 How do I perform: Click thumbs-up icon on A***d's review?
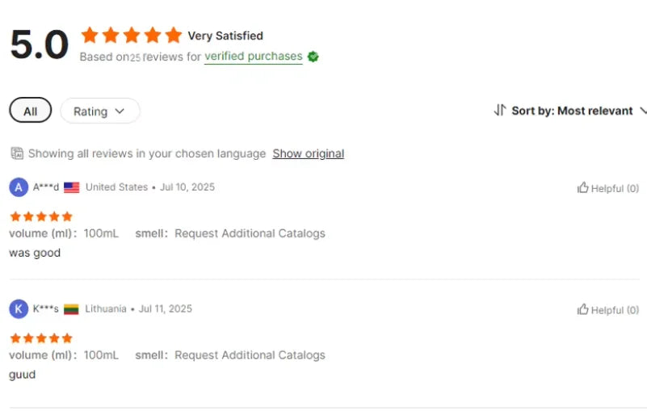click(582, 188)
